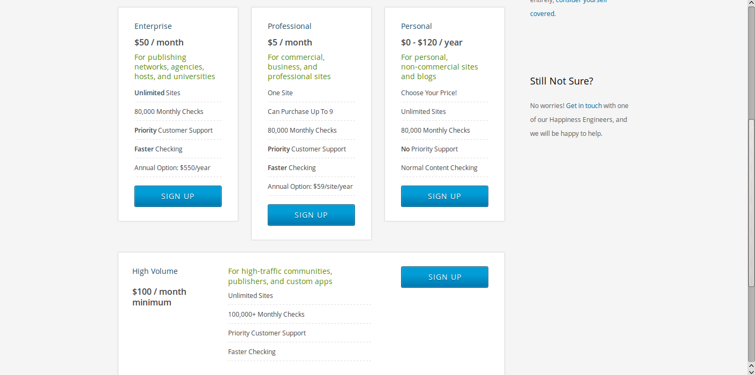Click Sign Up under the Enterprise plan
Viewport: 755px width, 375px height.
click(x=178, y=196)
